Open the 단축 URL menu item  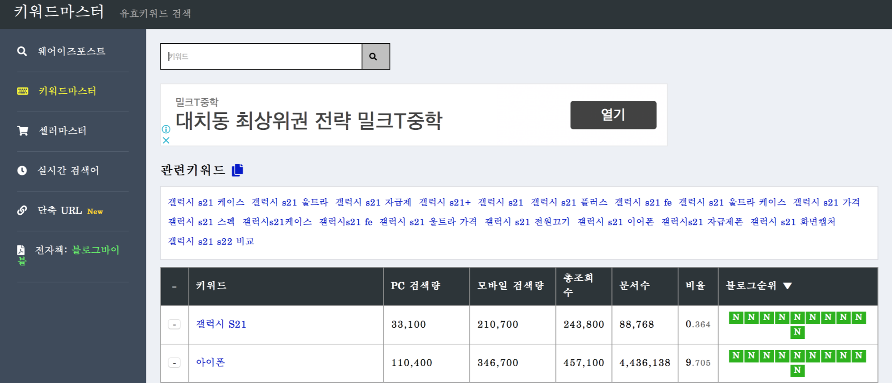[60, 210]
